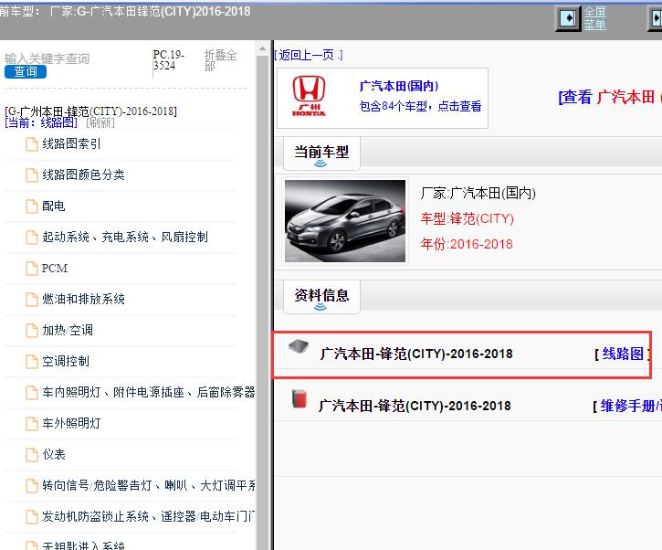This screenshot has height=550, width=662.
Task: Open the 维修手册 link for 锋范(CITY)
Action: tap(630, 406)
